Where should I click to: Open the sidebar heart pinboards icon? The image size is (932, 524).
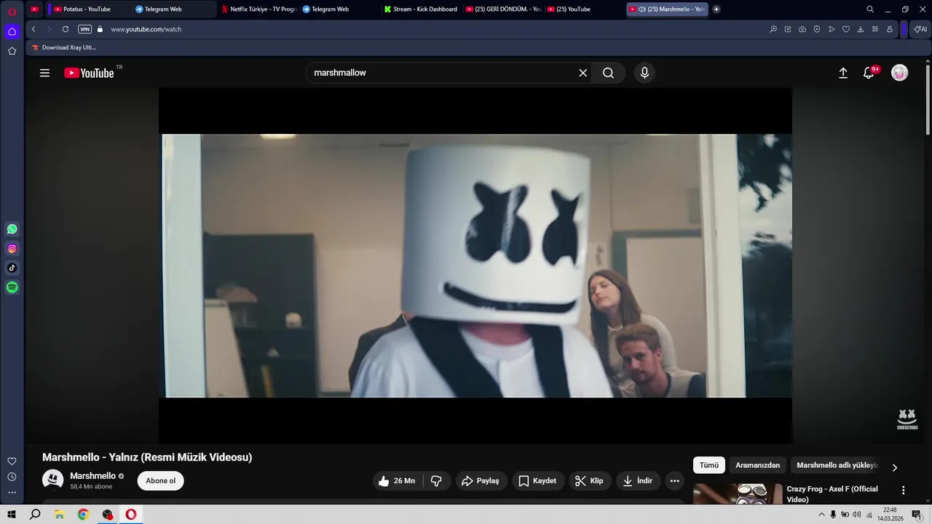coord(12,461)
